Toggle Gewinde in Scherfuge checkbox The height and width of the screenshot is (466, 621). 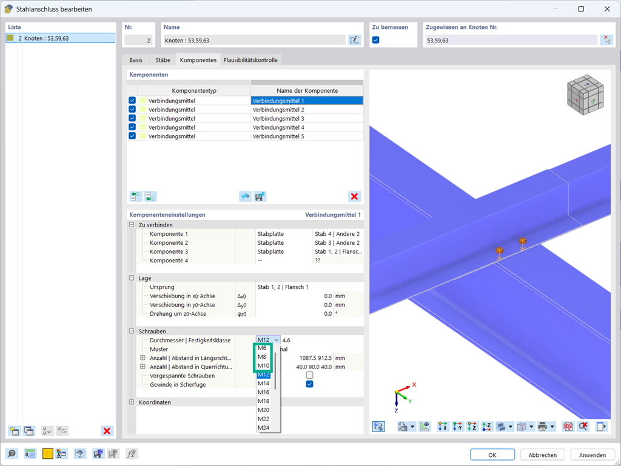[310, 384]
